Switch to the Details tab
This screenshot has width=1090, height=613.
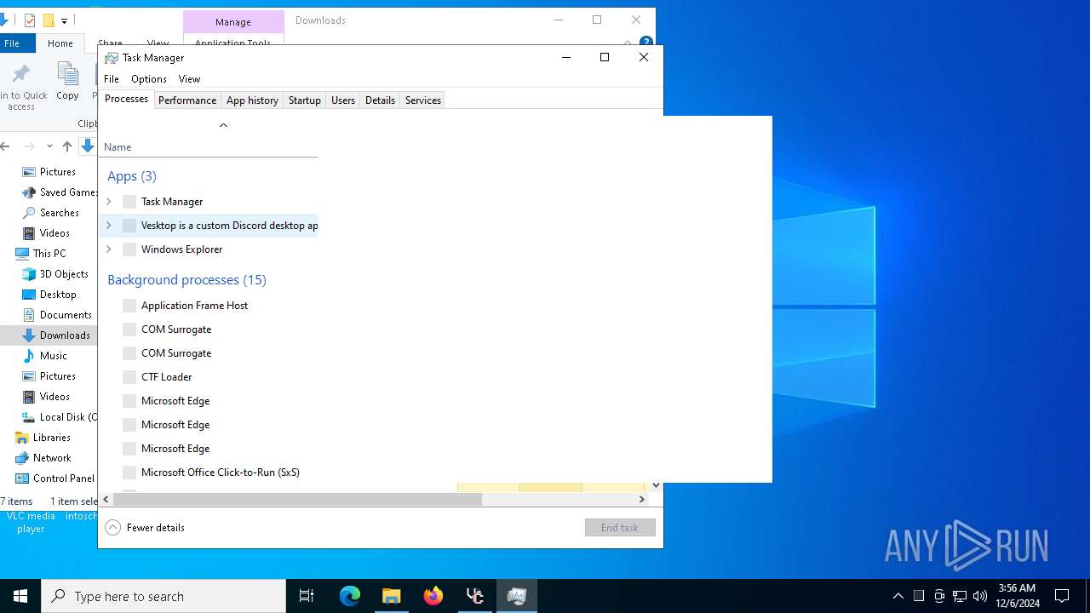tap(380, 100)
